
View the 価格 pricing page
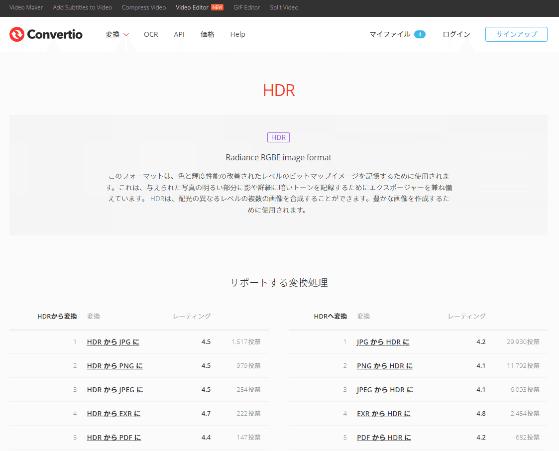[x=207, y=34]
